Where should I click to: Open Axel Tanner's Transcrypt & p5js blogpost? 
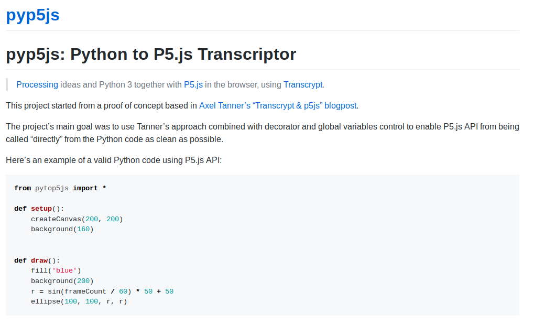(278, 105)
